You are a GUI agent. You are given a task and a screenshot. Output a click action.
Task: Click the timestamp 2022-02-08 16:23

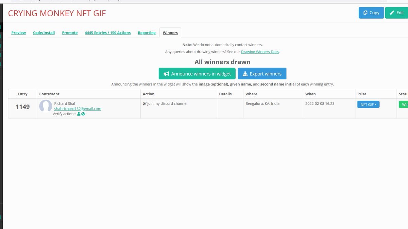pyautogui.click(x=320, y=103)
